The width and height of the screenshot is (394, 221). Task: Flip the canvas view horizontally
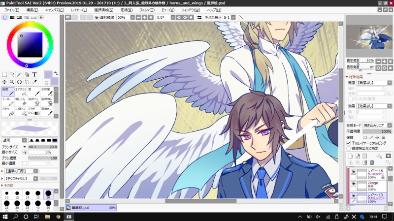click(x=199, y=17)
